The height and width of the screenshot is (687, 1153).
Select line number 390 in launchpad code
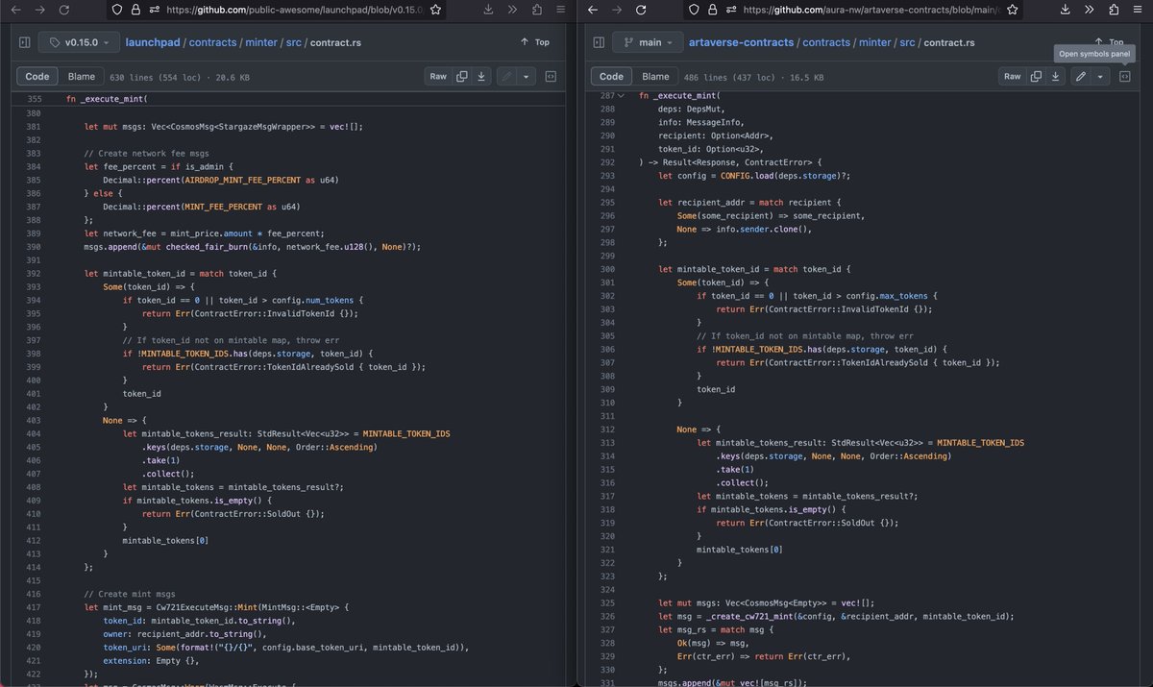tap(35, 247)
